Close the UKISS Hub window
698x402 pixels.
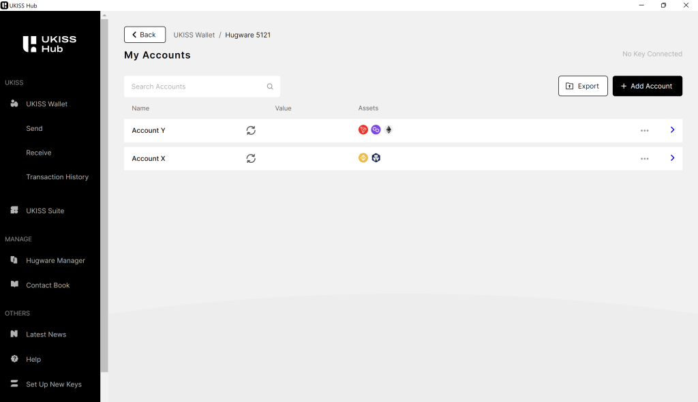[x=686, y=5]
